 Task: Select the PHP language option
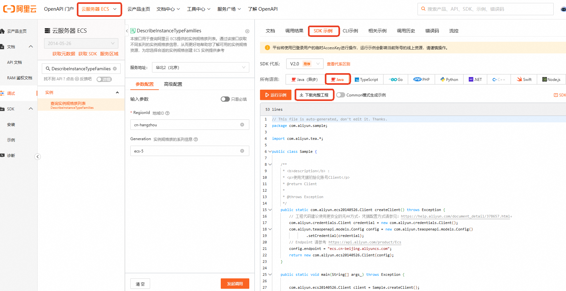pos(422,79)
